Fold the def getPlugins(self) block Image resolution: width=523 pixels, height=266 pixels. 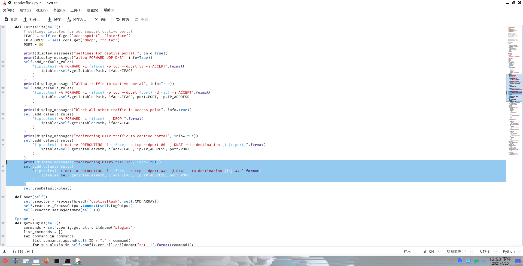pos(3,223)
